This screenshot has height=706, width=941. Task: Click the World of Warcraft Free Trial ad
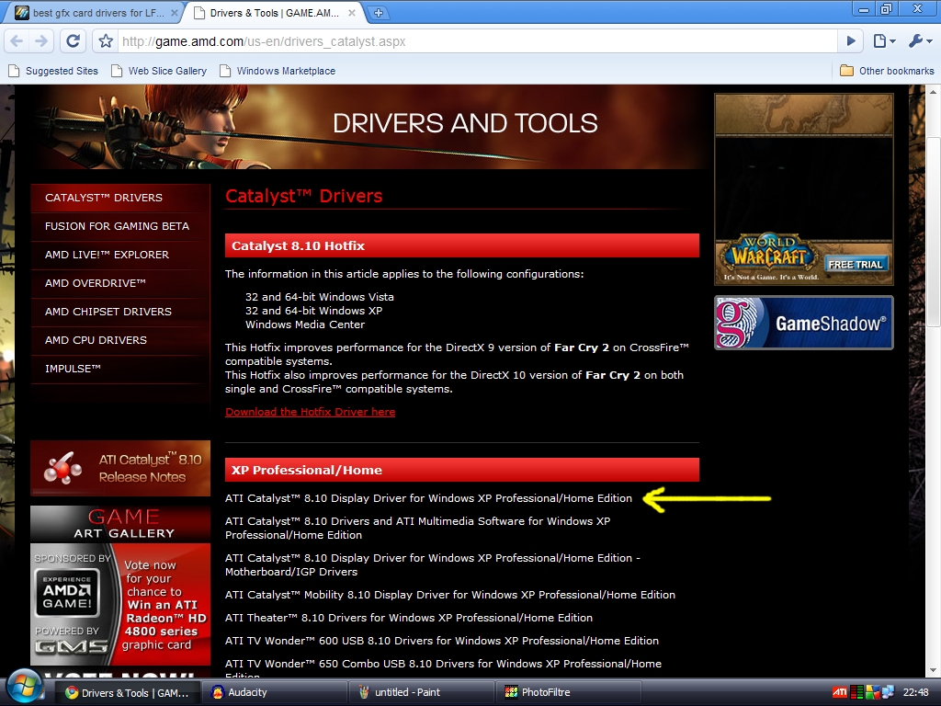pyautogui.click(x=803, y=189)
